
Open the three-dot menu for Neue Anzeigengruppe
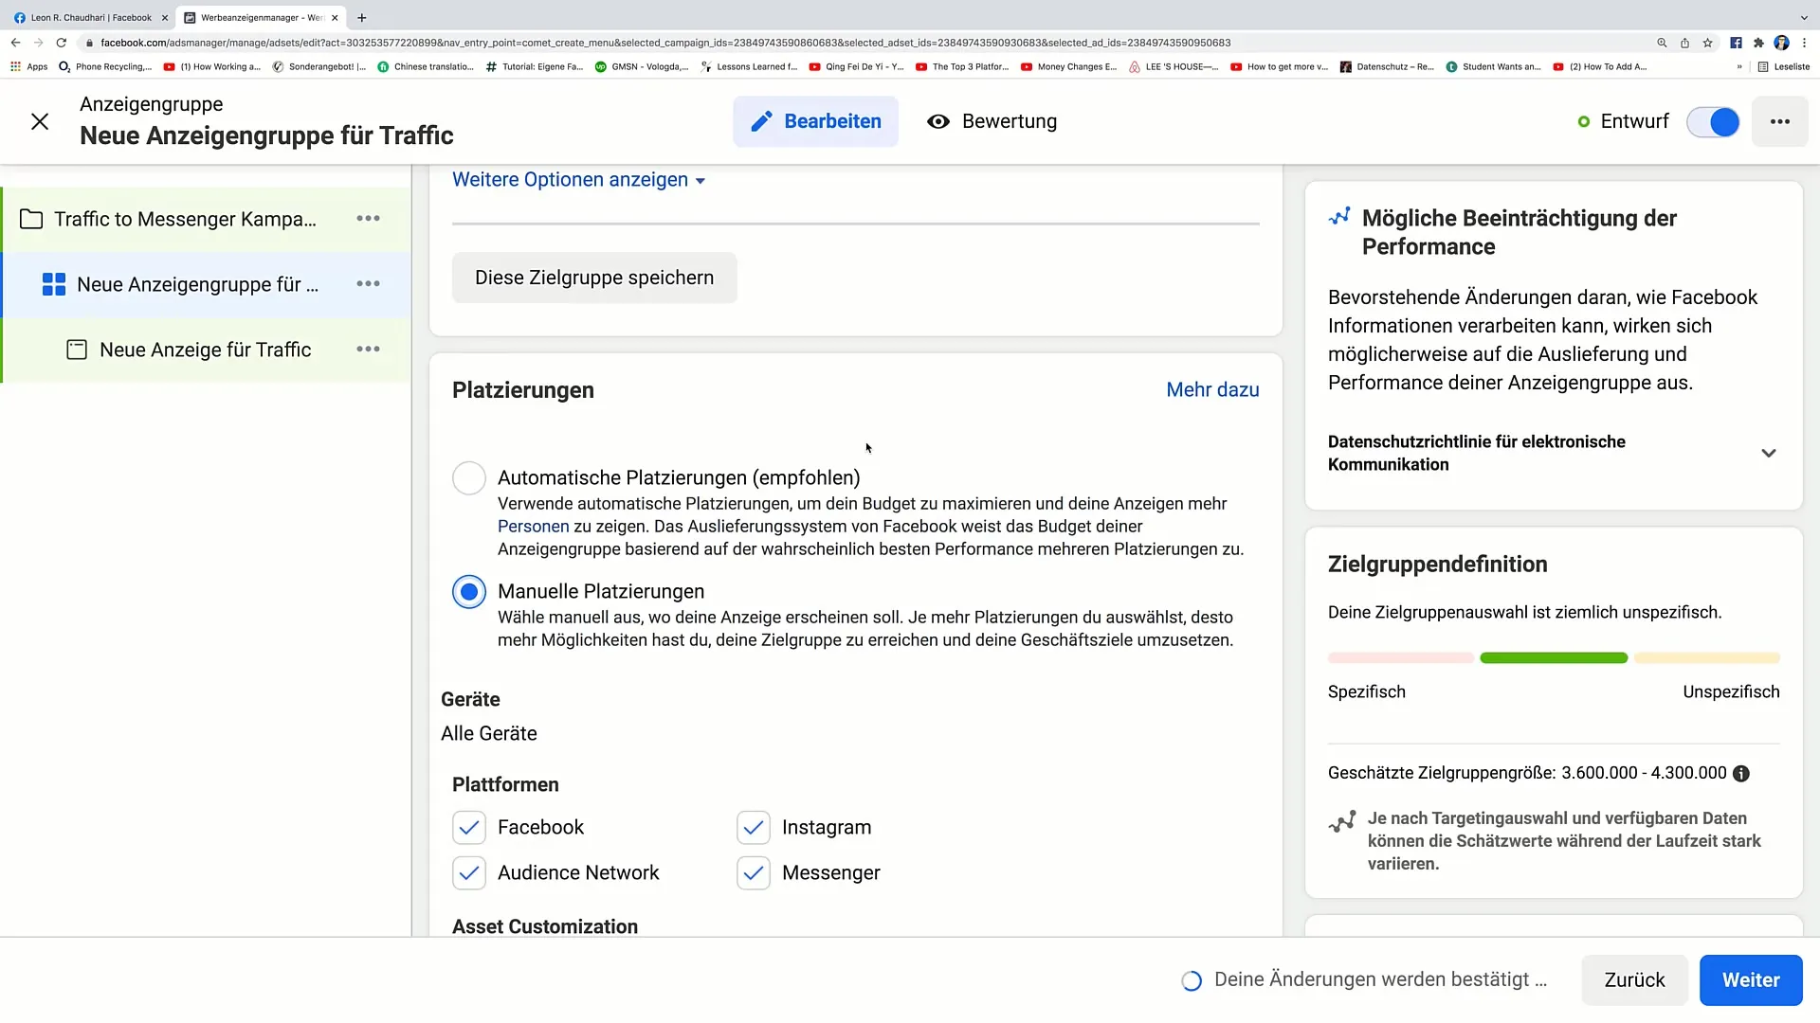[x=369, y=283]
